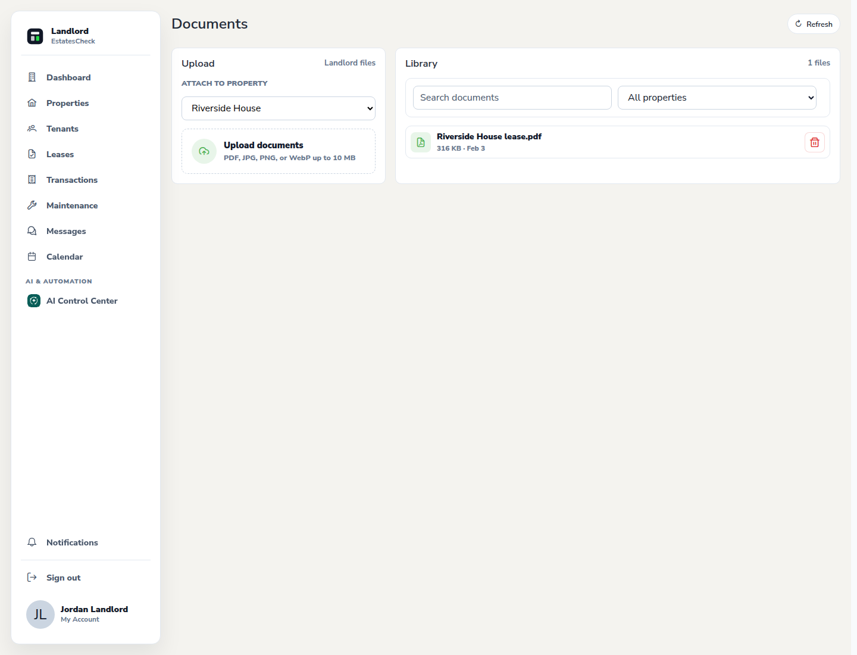Open the Calendar label in sidebar

click(65, 257)
